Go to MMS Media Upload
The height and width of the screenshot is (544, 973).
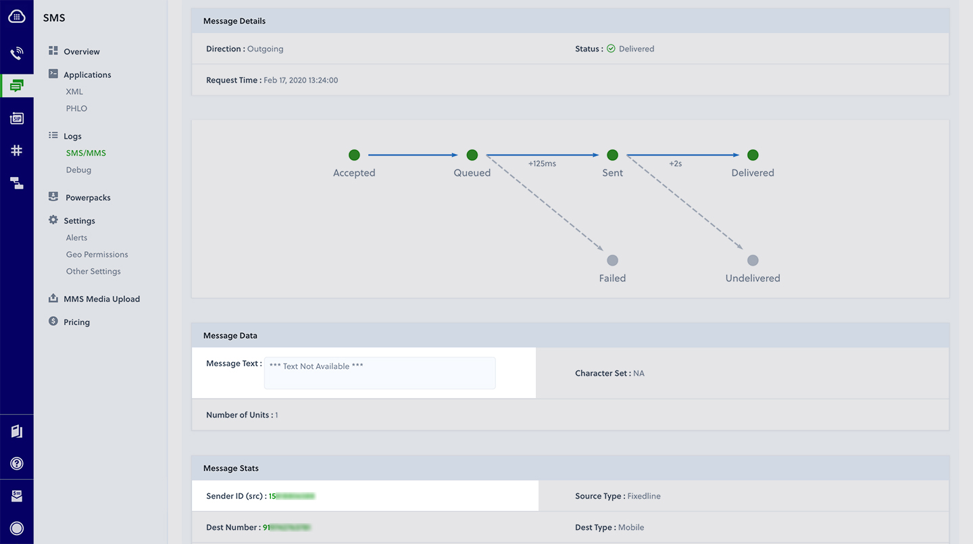pos(101,299)
